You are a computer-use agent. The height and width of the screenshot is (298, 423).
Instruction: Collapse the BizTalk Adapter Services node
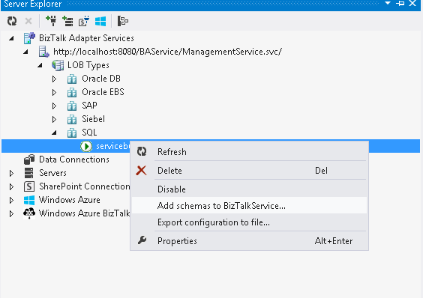pyautogui.click(x=11, y=38)
